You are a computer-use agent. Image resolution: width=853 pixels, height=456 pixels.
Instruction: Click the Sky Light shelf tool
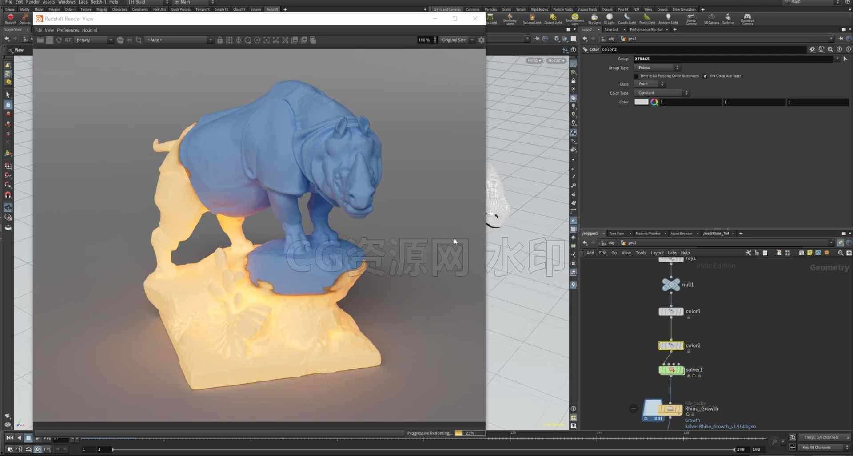(594, 19)
